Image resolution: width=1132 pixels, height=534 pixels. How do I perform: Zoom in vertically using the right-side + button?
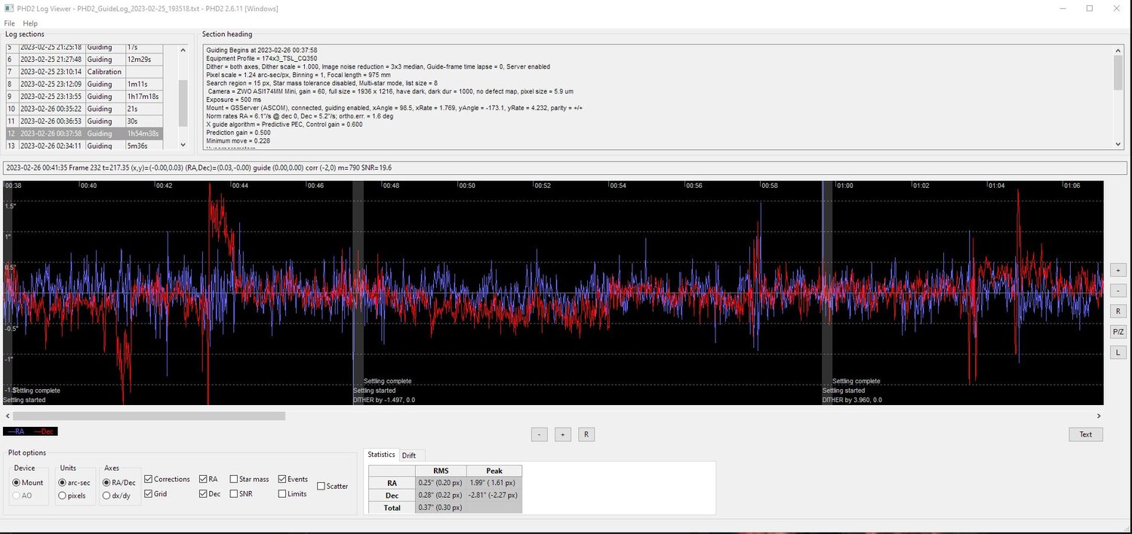pyautogui.click(x=1118, y=269)
